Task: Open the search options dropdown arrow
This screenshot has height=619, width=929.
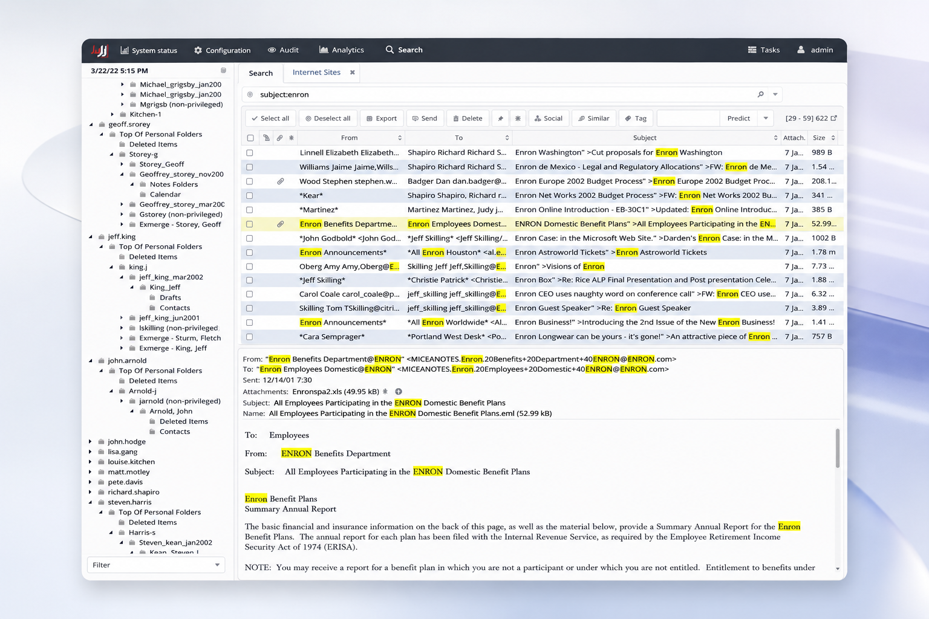Action: tap(775, 94)
